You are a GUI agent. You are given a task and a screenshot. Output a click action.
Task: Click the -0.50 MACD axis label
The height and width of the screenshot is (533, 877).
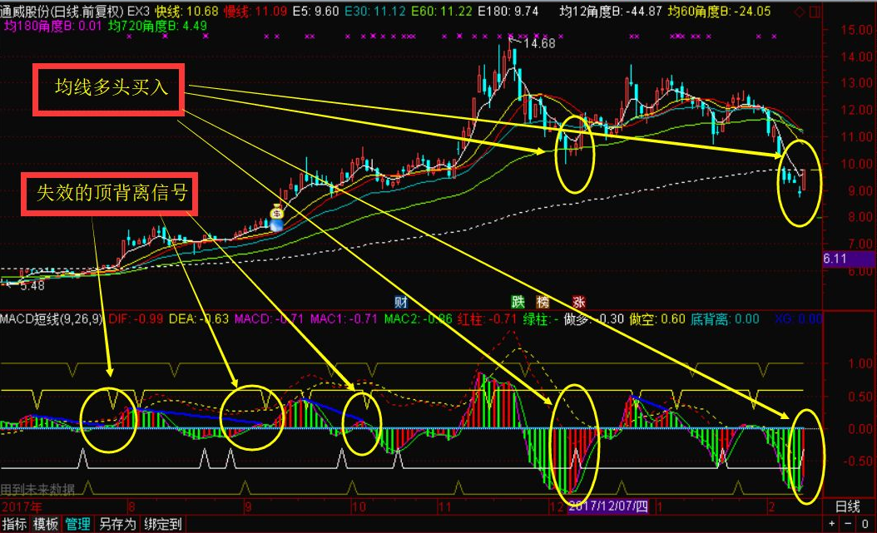coord(857,461)
